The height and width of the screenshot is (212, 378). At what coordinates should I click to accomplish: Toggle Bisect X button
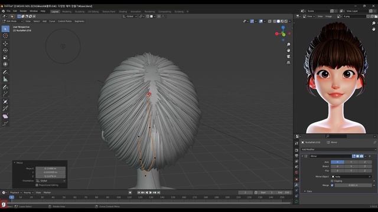coord(337,166)
